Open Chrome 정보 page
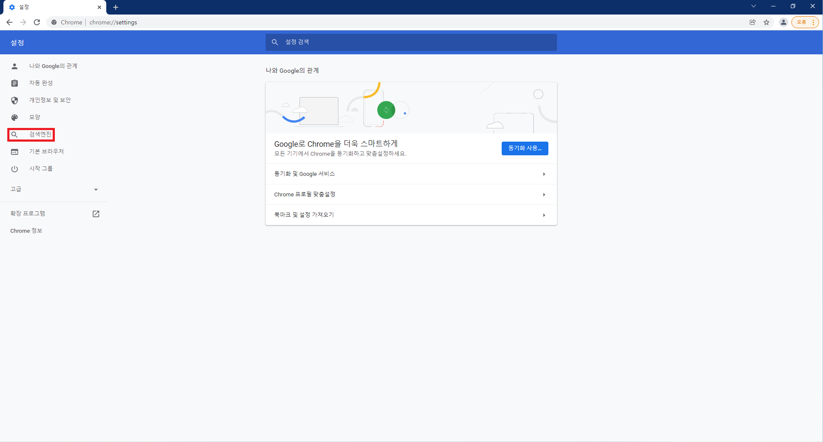 tap(26, 231)
